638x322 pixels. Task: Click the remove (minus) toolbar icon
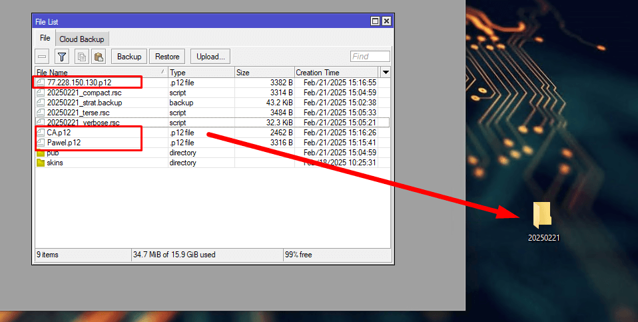(x=43, y=57)
